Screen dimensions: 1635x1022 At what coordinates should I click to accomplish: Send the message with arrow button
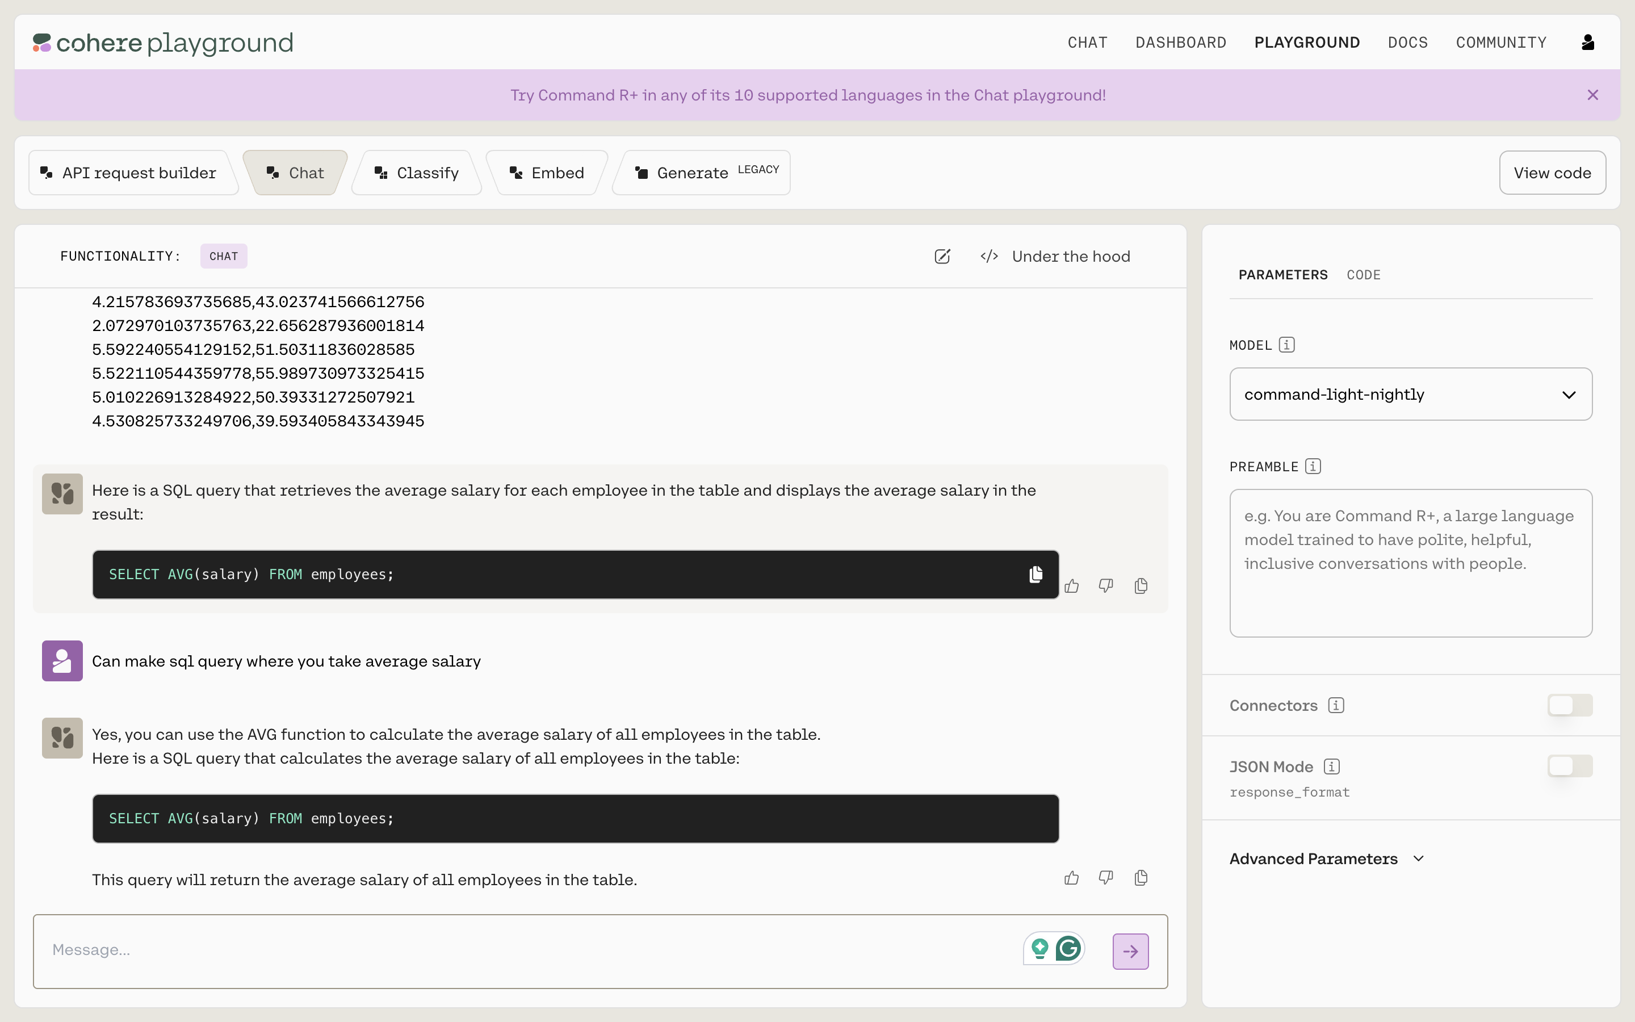[1130, 952]
